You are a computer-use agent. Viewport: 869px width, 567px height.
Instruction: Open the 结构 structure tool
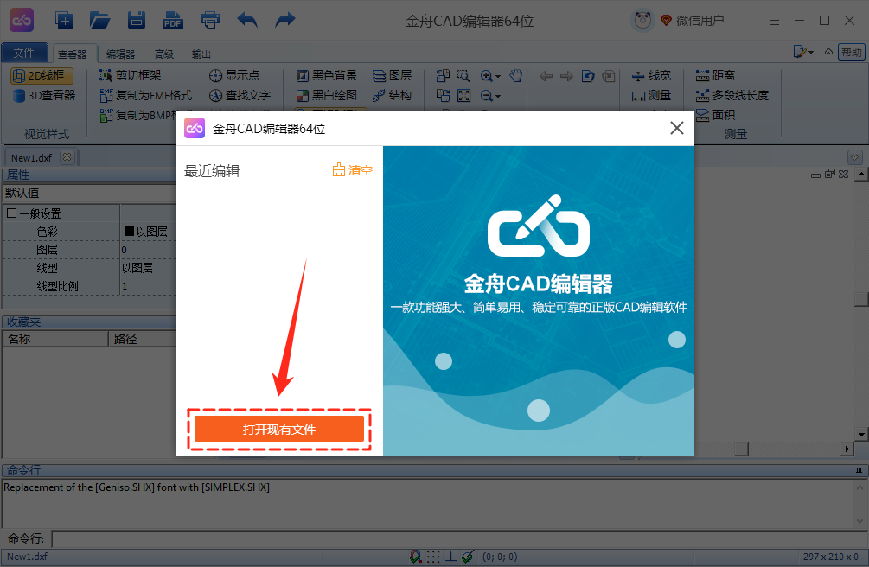392,95
